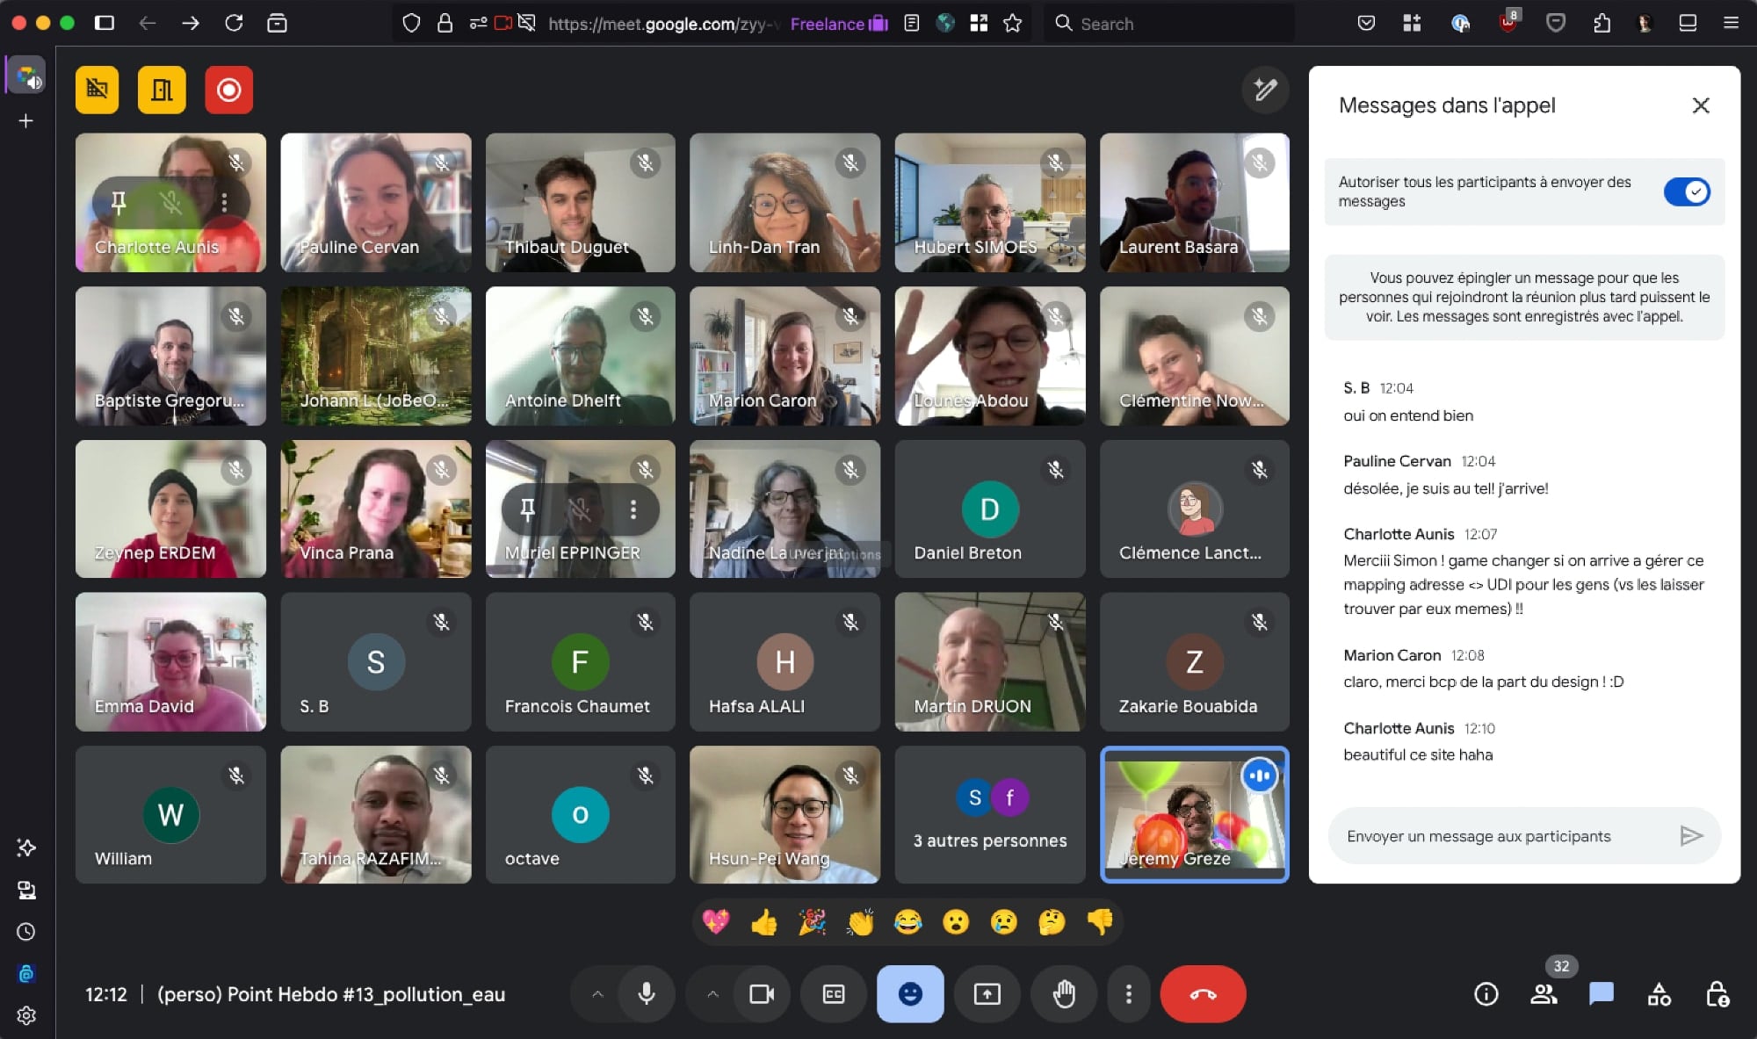
Task: Enable live captions
Action: (x=833, y=994)
